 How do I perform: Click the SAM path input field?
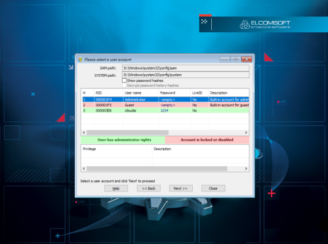[186, 68]
